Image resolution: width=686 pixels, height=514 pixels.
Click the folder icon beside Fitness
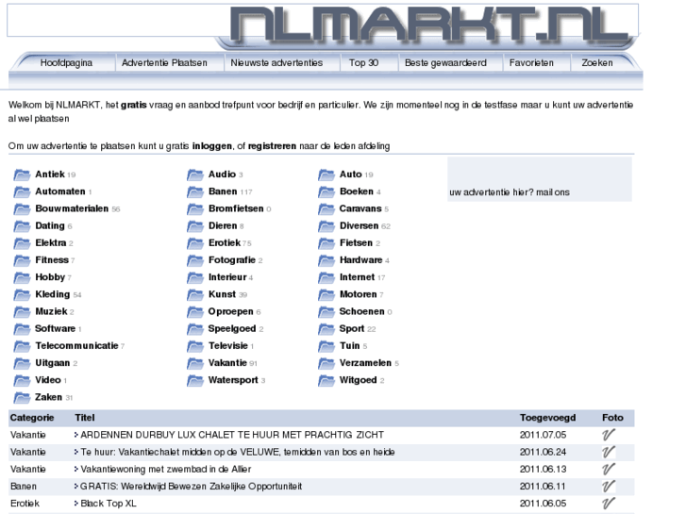[22, 260]
